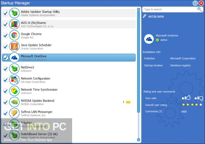The image size is (205, 144).
Task: Toggle NetDrive2 startup checkbox
Action: coord(6,69)
